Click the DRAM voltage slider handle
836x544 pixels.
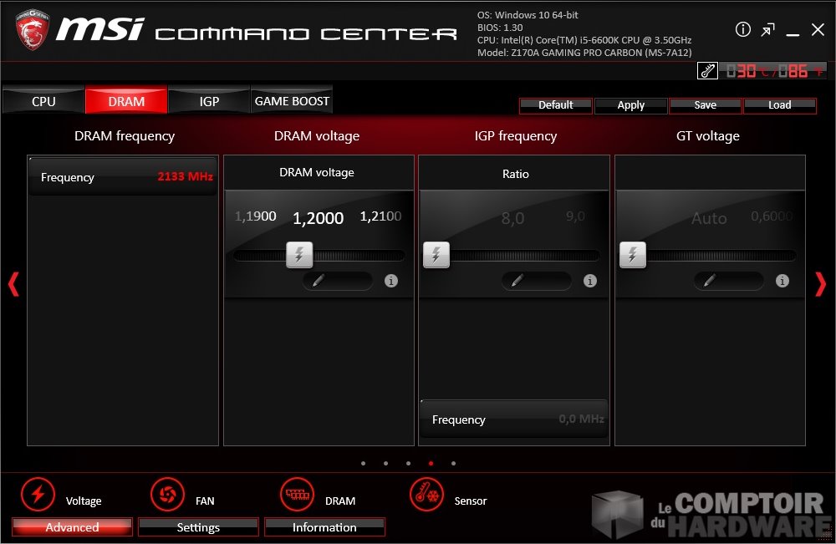coord(299,255)
